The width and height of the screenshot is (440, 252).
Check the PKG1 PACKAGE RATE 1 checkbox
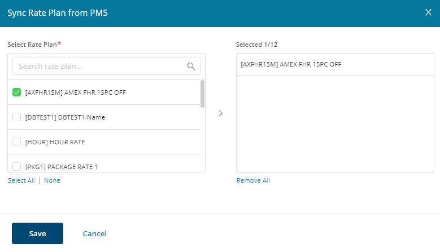(16, 167)
